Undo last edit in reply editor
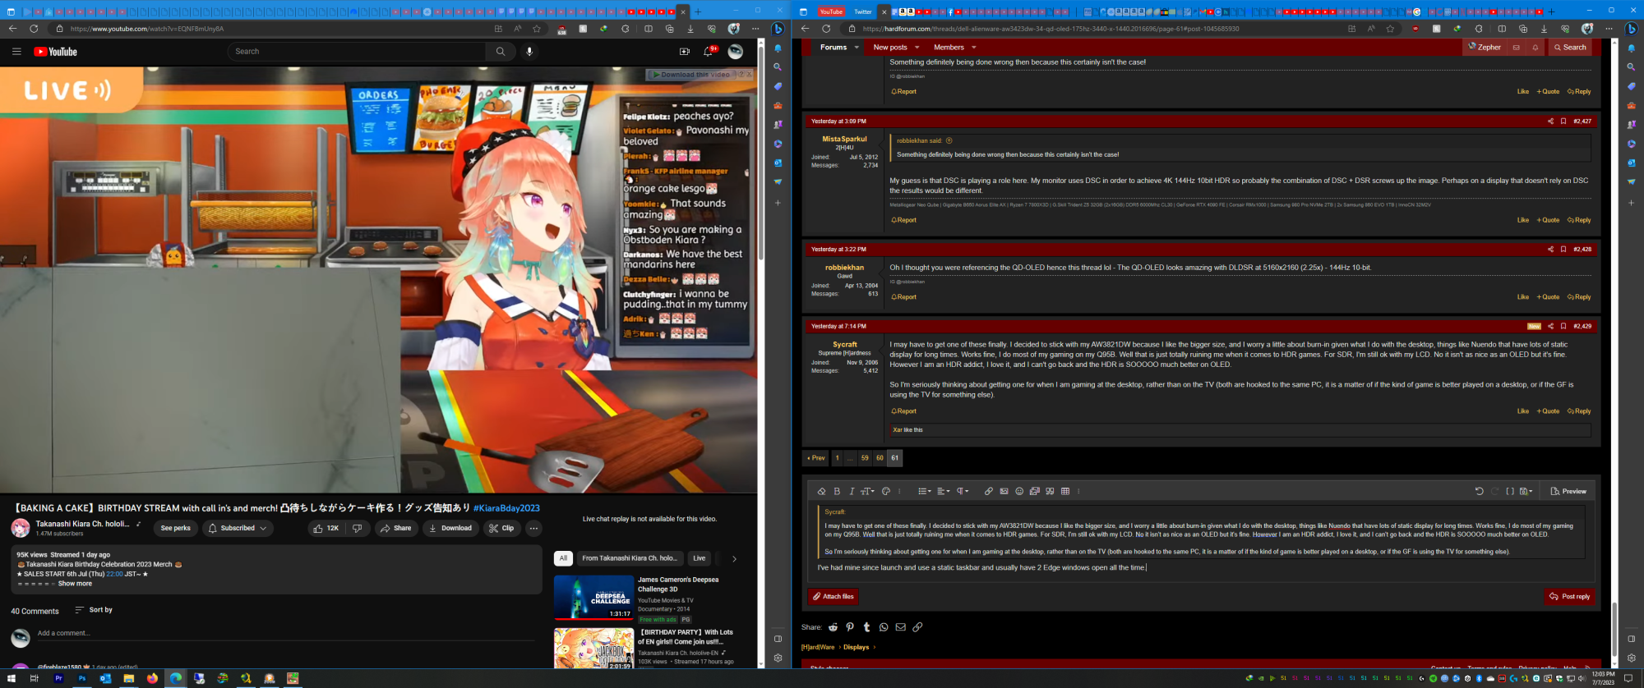 (x=1479, y=491)
